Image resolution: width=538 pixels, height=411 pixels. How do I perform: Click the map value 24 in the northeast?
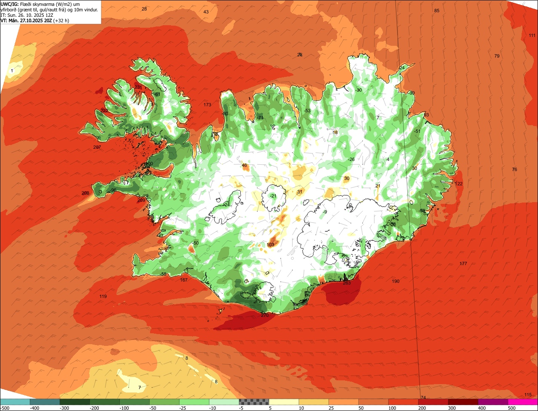point(402,68)
